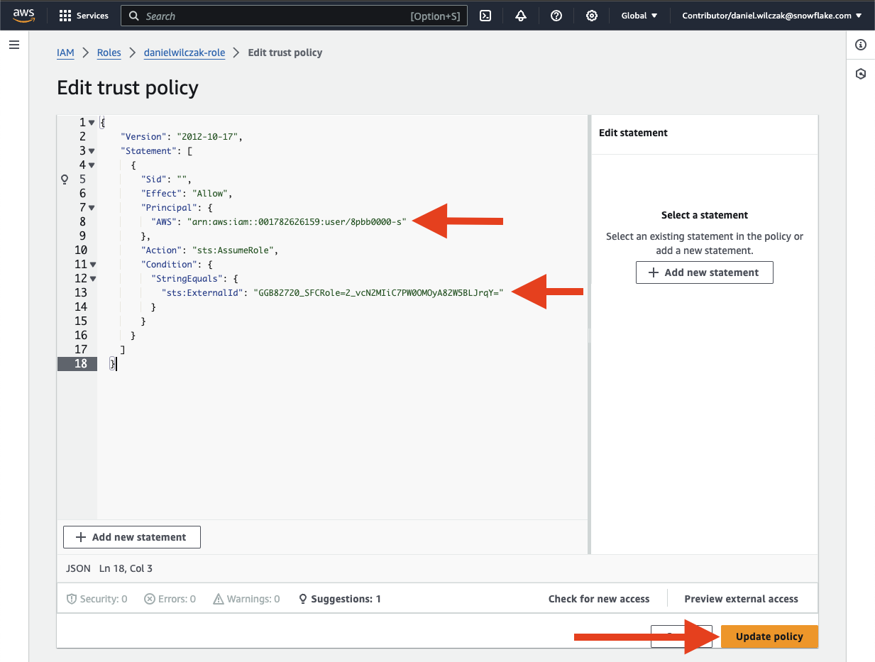The width and height of the screenshot is (875, 662).
Task: Open the hamburger side navigation menu
Action: 14,45
